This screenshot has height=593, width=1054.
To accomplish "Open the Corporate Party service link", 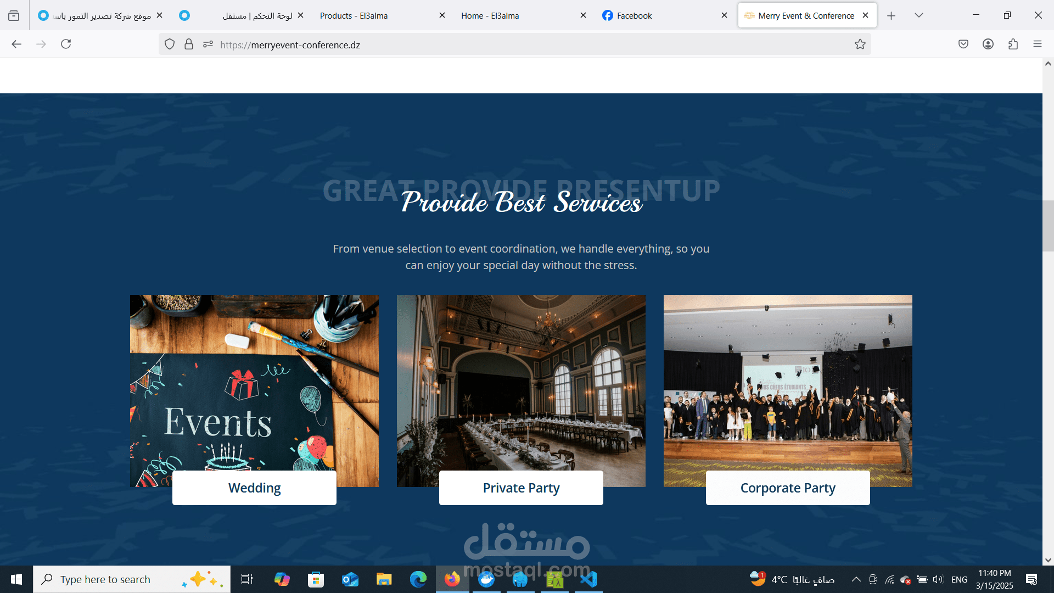I will pyautogui.click(x=787, y=488).
